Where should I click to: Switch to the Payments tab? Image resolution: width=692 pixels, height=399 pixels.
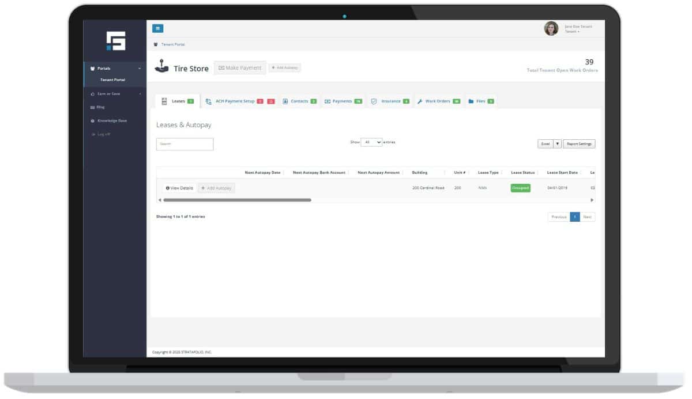click(343, 101)
